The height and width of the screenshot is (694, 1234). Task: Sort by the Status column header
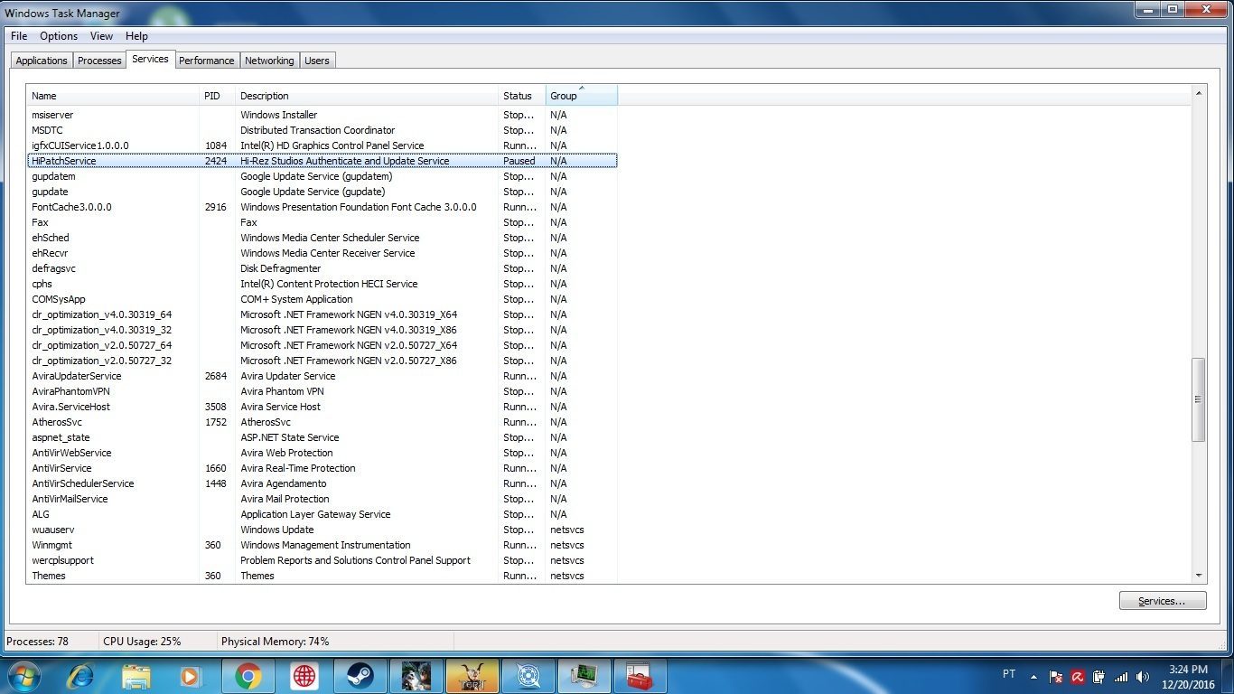(x=521, y=96)
